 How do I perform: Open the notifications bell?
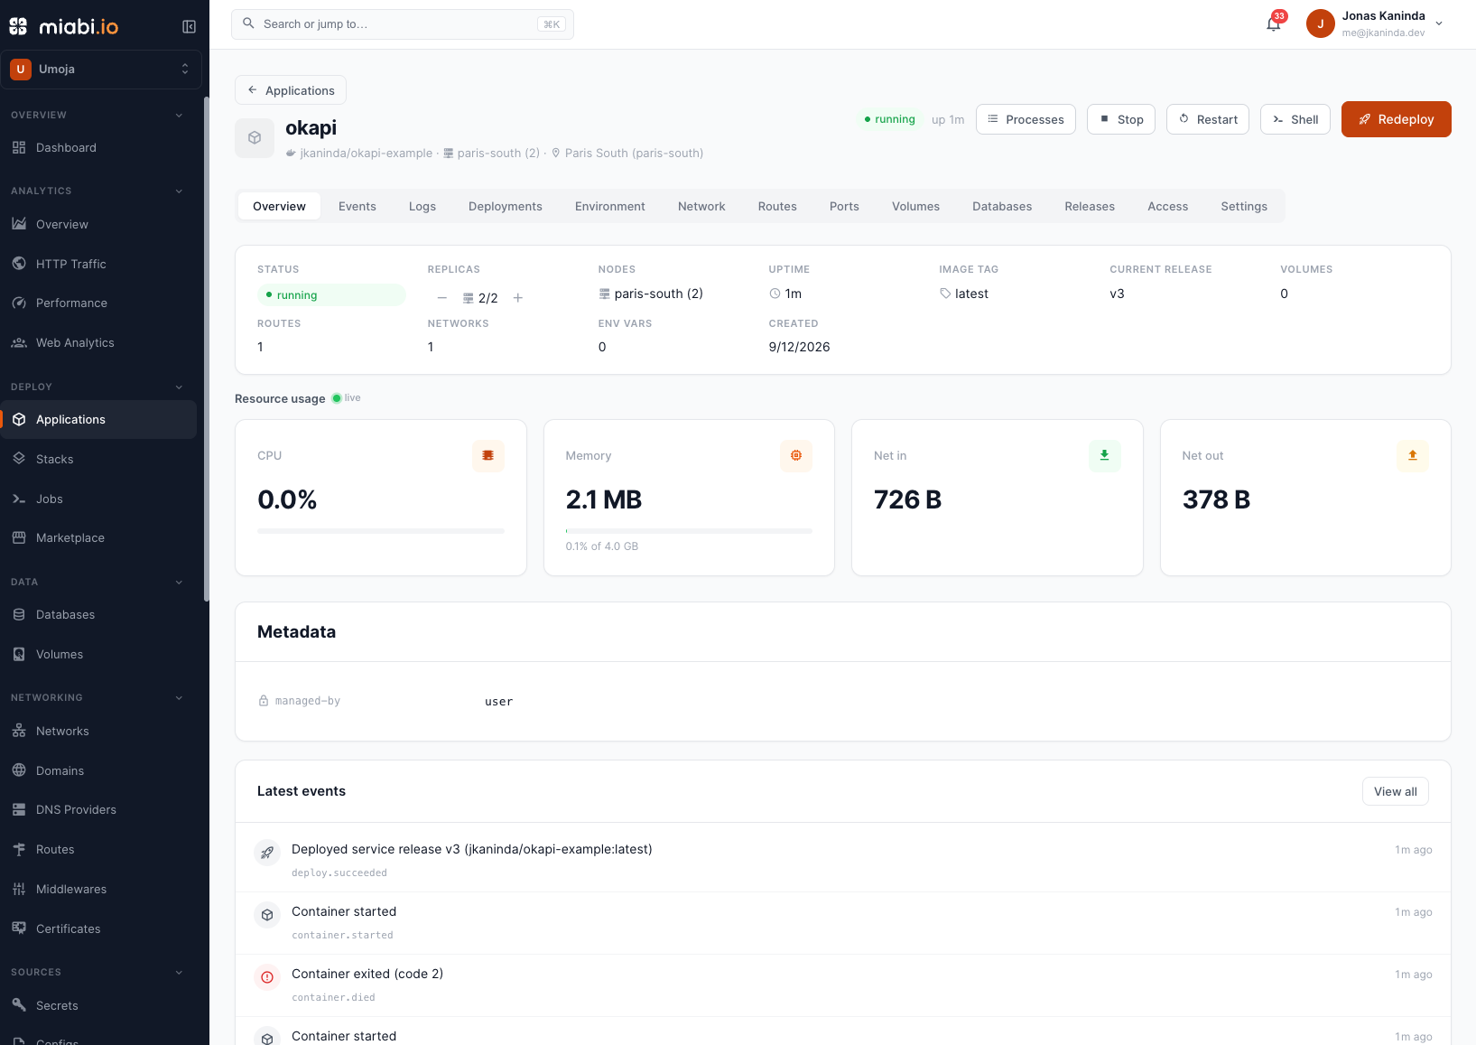(x=1273, y=24)
